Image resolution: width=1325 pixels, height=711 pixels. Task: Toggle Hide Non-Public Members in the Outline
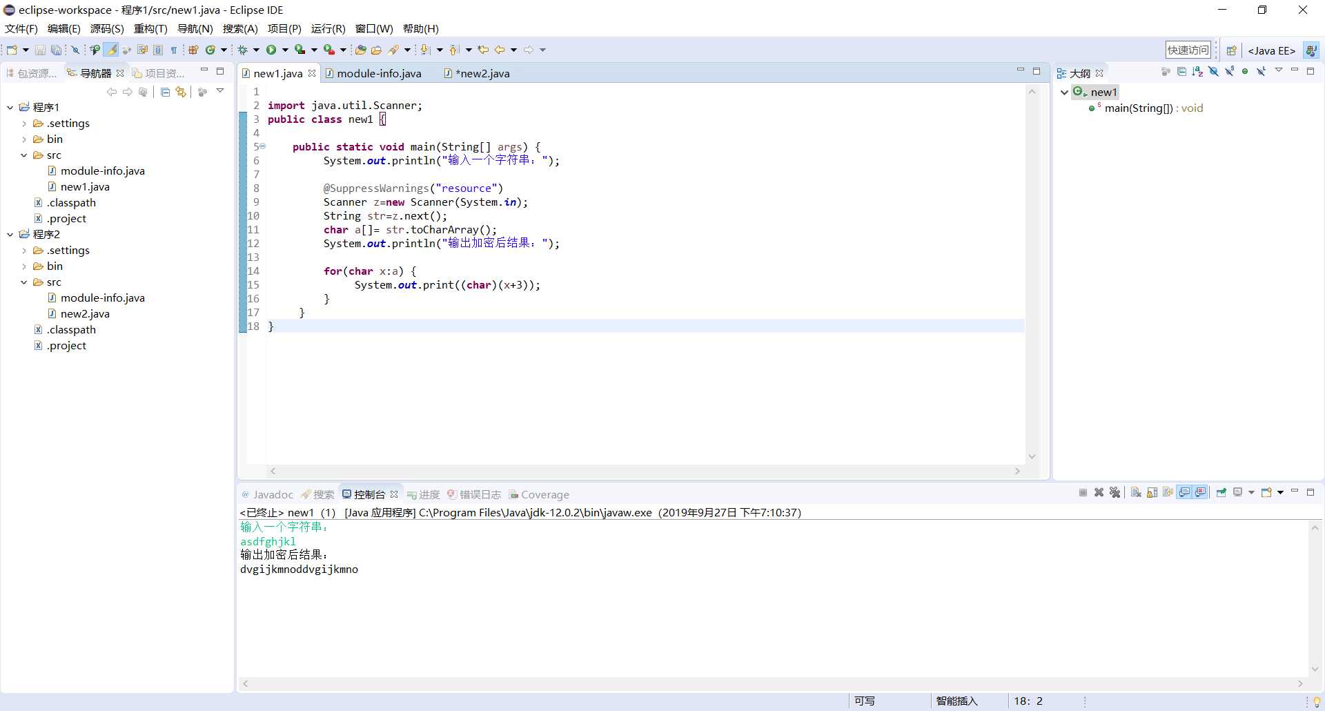[x=1245, y=72]
